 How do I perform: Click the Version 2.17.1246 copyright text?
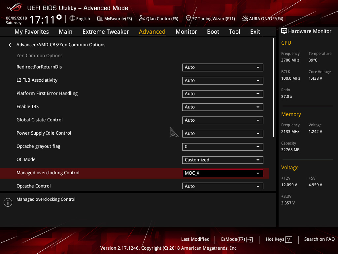click(169, 248)
